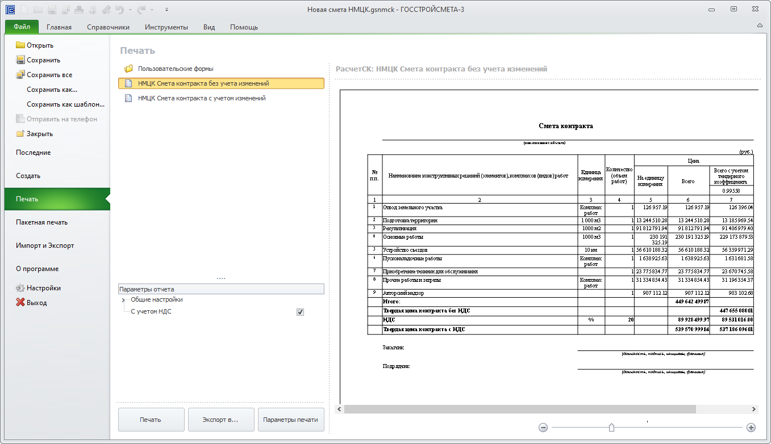The height and width of the screenshot is (444, 771).
Task: Switch to the Вид ribbon tab
Action: (x=209, y=27)
